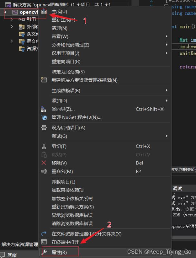Click the Manage NuGet packages icon
This screenshot has height=258, width=196.
[44, 117]
